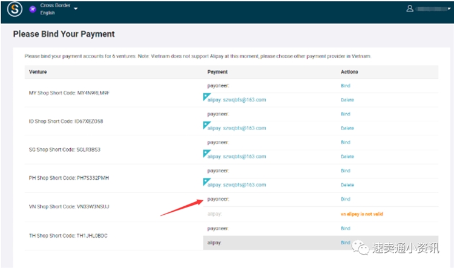Click the ID Shop alipay flag icon

[x=206, y=125]
